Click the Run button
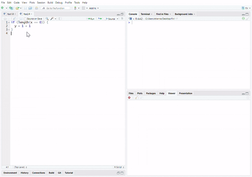The image size is (252, 177). 90,19
